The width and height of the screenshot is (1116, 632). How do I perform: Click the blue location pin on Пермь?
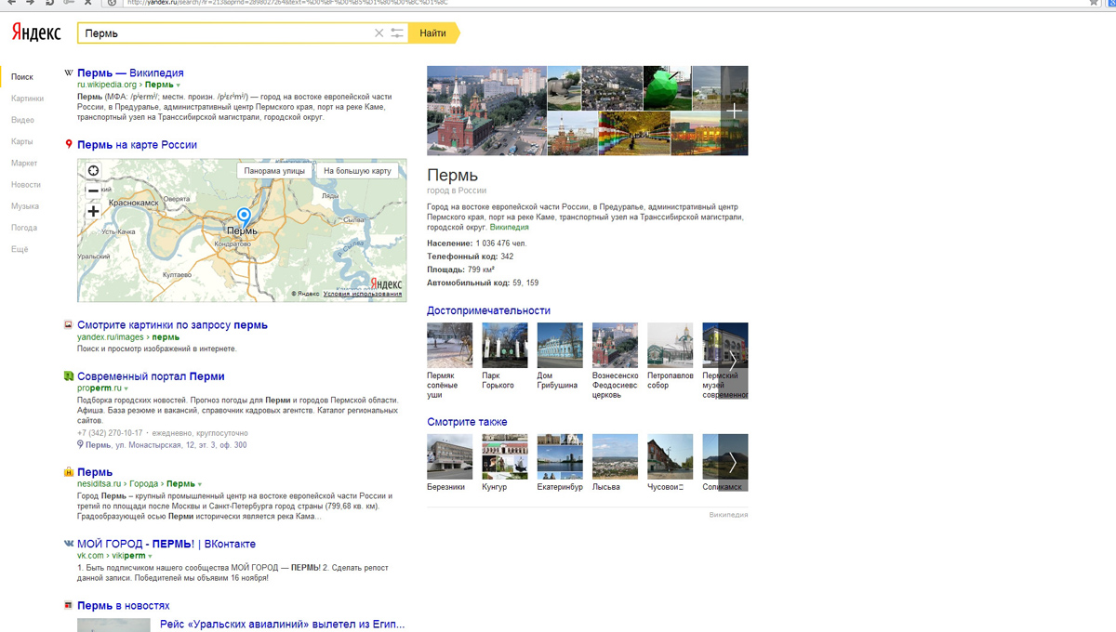[x=244, y=216]
